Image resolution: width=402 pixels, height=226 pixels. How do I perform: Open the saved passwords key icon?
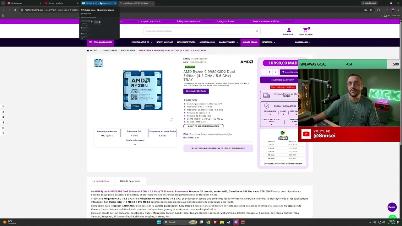point(365,10)
